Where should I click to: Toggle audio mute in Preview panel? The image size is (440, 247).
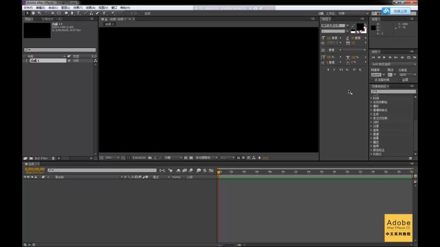[x=402, y=57]
